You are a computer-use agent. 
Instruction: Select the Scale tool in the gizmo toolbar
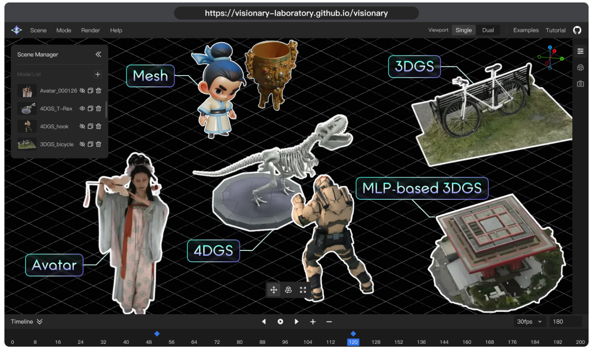point(303,290)
